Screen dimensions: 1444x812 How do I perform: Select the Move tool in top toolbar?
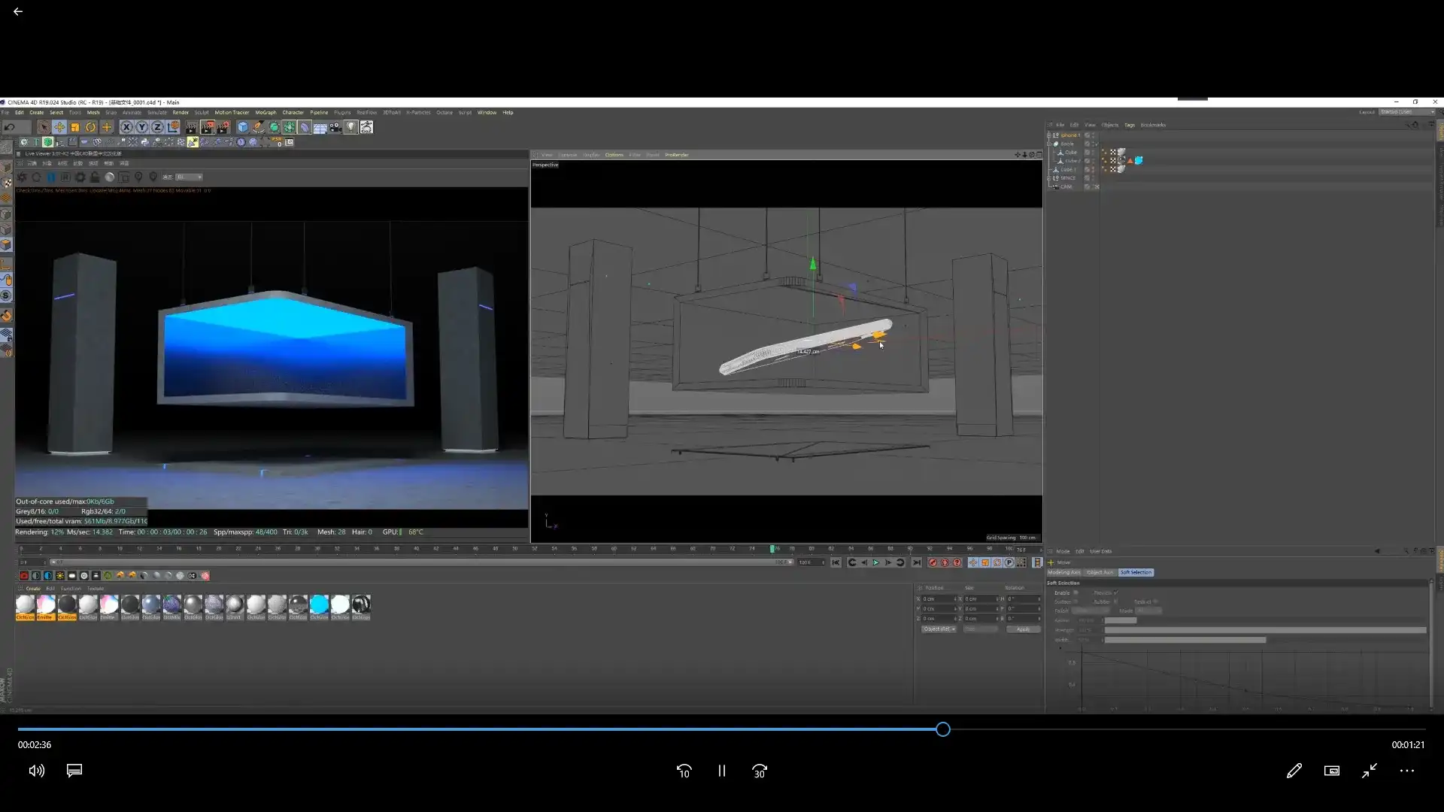pyautogui.click(x=59, y=127)
